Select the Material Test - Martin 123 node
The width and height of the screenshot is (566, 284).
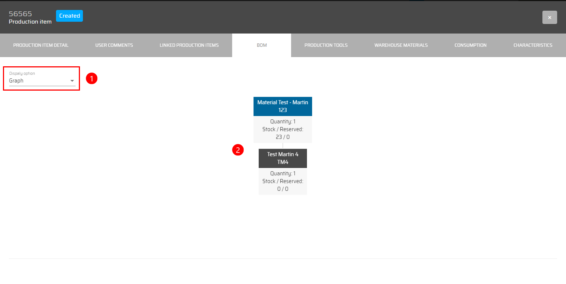click(283, 106)
